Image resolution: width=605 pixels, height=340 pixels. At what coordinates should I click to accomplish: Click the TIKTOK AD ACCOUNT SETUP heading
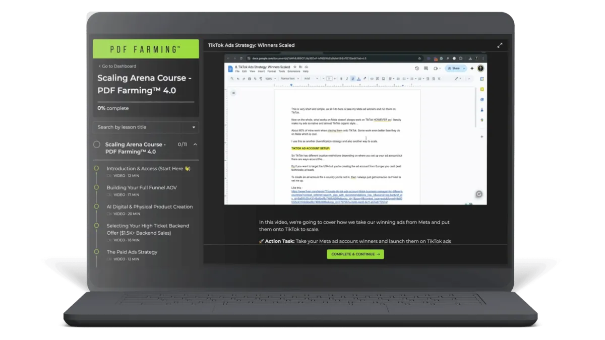coord(310,148)
